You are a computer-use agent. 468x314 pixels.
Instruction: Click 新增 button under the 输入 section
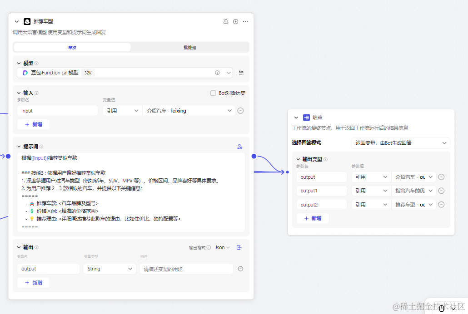[x=33, y=124]
